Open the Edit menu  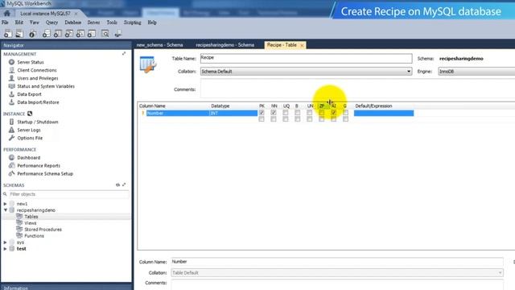pos(19,23)
